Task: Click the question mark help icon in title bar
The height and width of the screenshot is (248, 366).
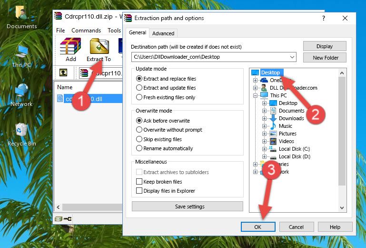Action: (x=323, y=18)
